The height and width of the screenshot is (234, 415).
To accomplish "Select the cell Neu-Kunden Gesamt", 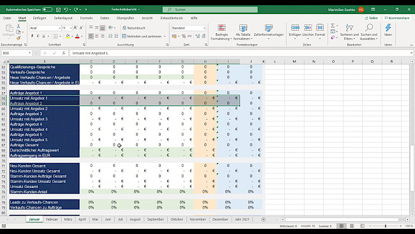I will click(45, 166).
